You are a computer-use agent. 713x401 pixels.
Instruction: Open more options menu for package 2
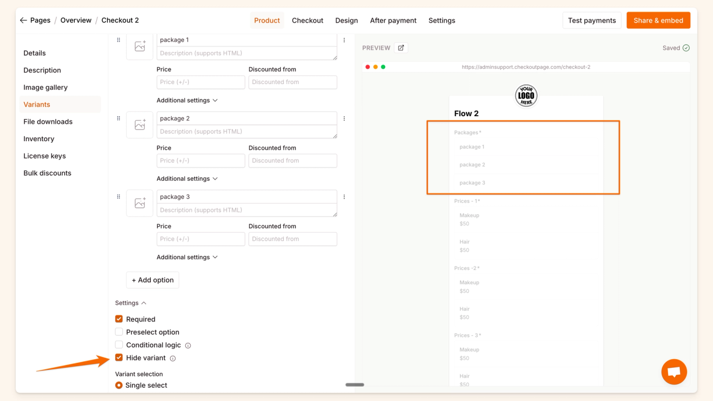click(344, 118)
